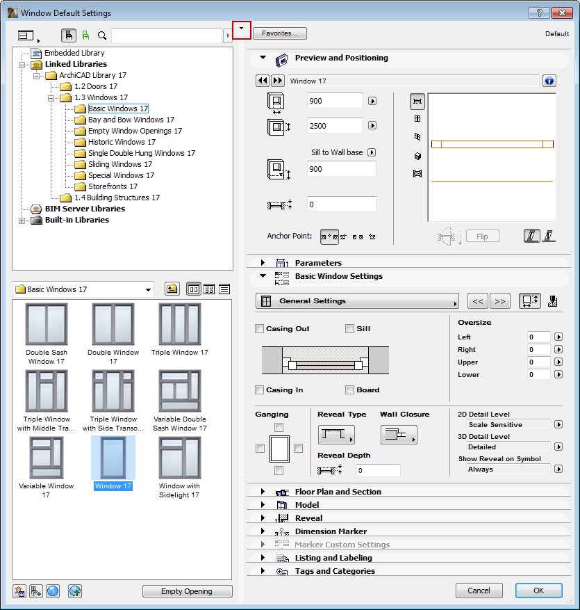Open the Basic Windows 17 folder dropdown

point(147,289)
